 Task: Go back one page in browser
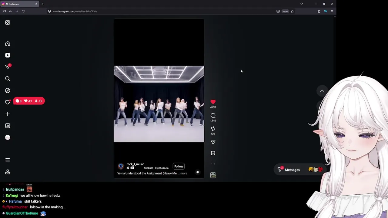click(10, 11)
